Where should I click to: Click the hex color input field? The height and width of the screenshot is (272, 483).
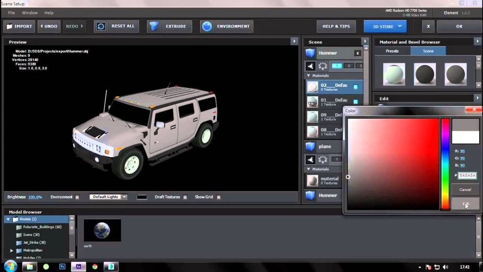(467, 175)
